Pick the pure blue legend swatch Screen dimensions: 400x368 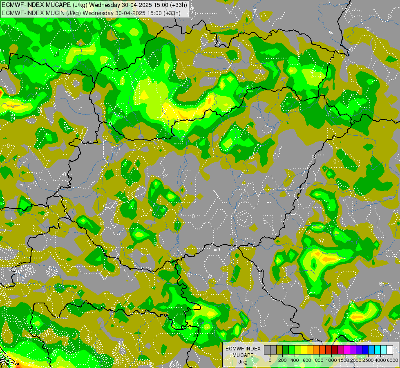click(x=366, y=350)
